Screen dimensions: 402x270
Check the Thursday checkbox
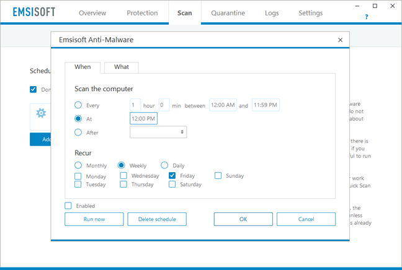pos(123,185)
